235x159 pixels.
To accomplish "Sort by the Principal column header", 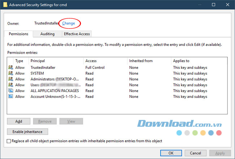I will click(x=56, y=61).
